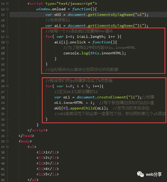The width and height of the screenshot is (167, 182).
Task: Click the list item <li>4</li>
Action: coord(48,169)
